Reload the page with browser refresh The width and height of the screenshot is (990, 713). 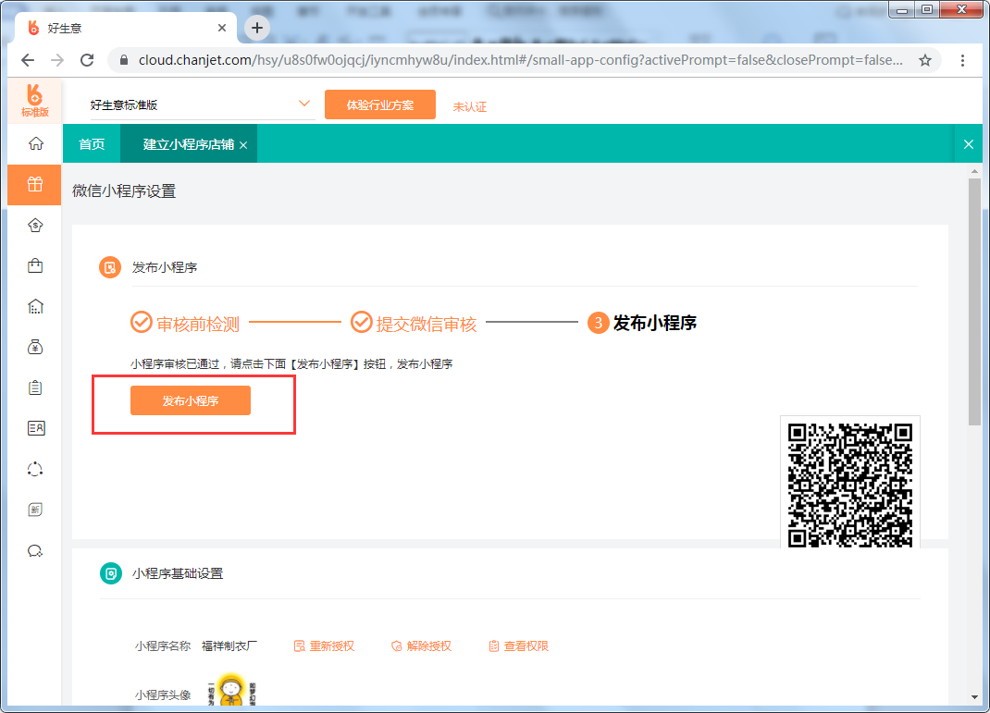click(x=87, y=60)
